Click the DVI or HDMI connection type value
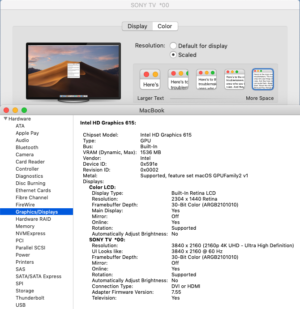Viewport: 300px width, 309px height. point(186,286)
